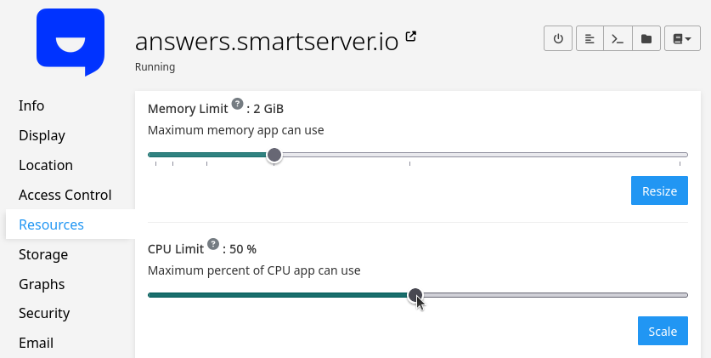Open the logs viewer icon
711x358 pixels.
[590, 39]
